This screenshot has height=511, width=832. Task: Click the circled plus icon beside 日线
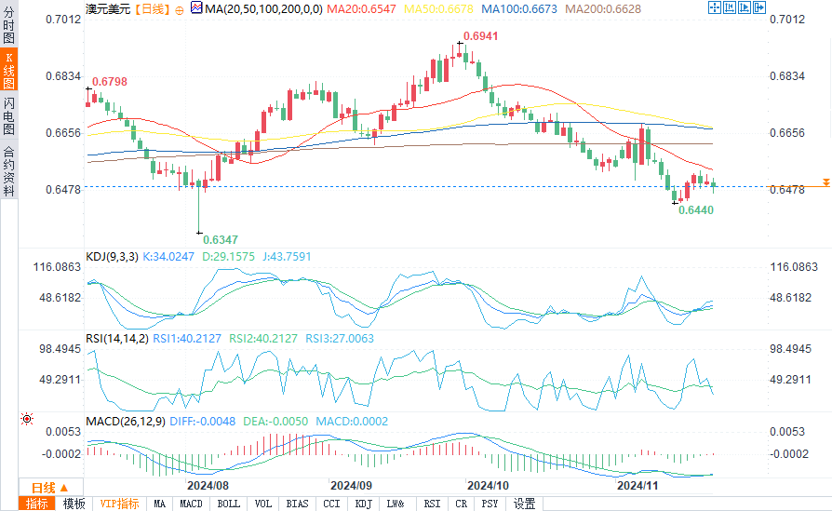click(180, 8)
